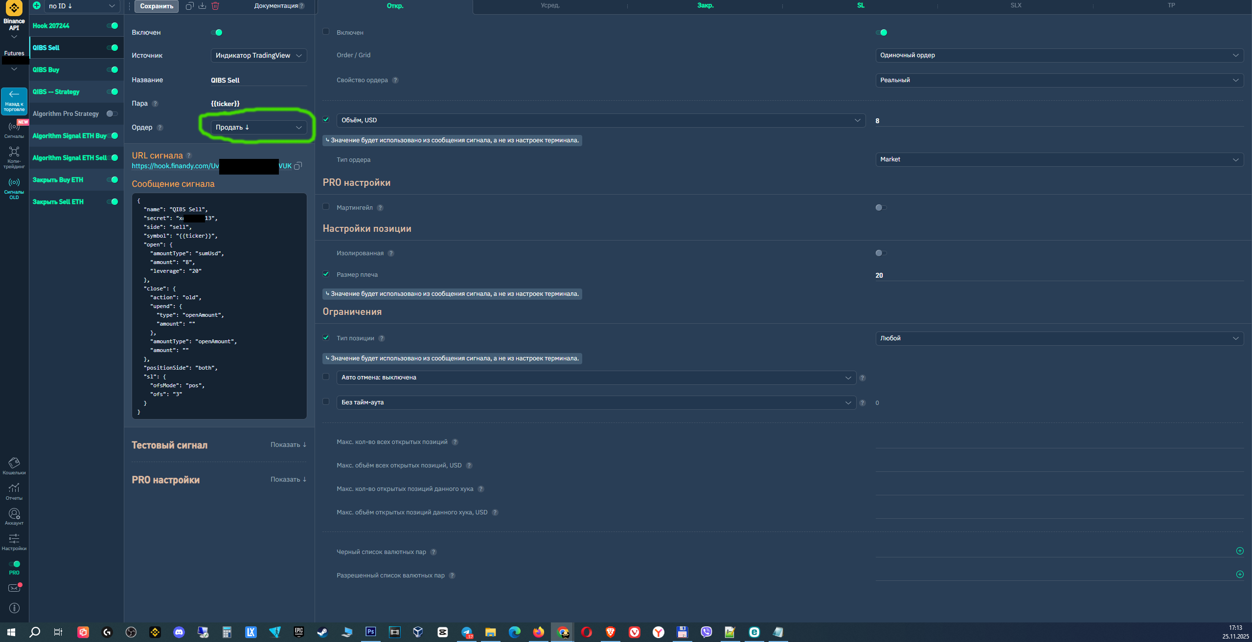Open the Источник Индикатор TradingView dropdown
The height and width of the screenshot is (642, 1252).
coord(259,55)
